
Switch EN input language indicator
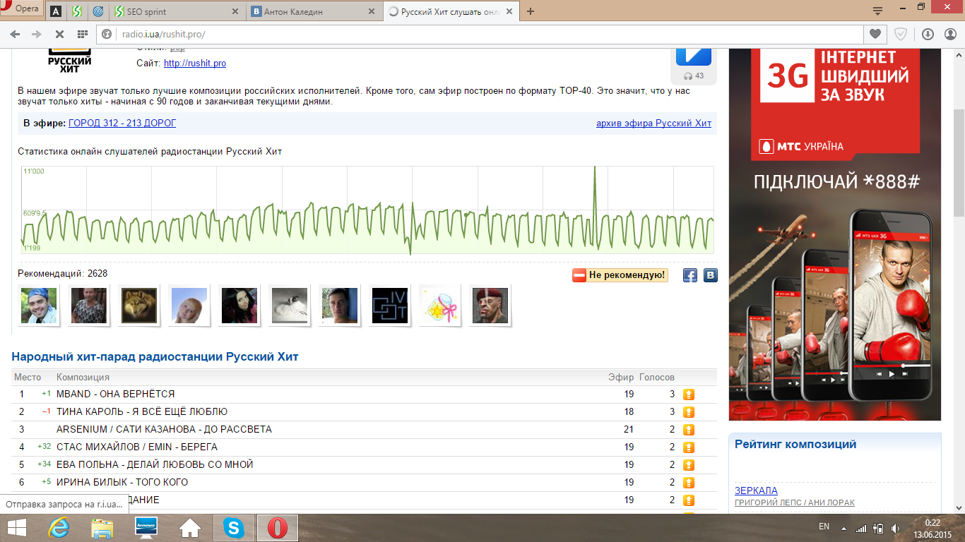pyautogui.click(x=824, y=527)
